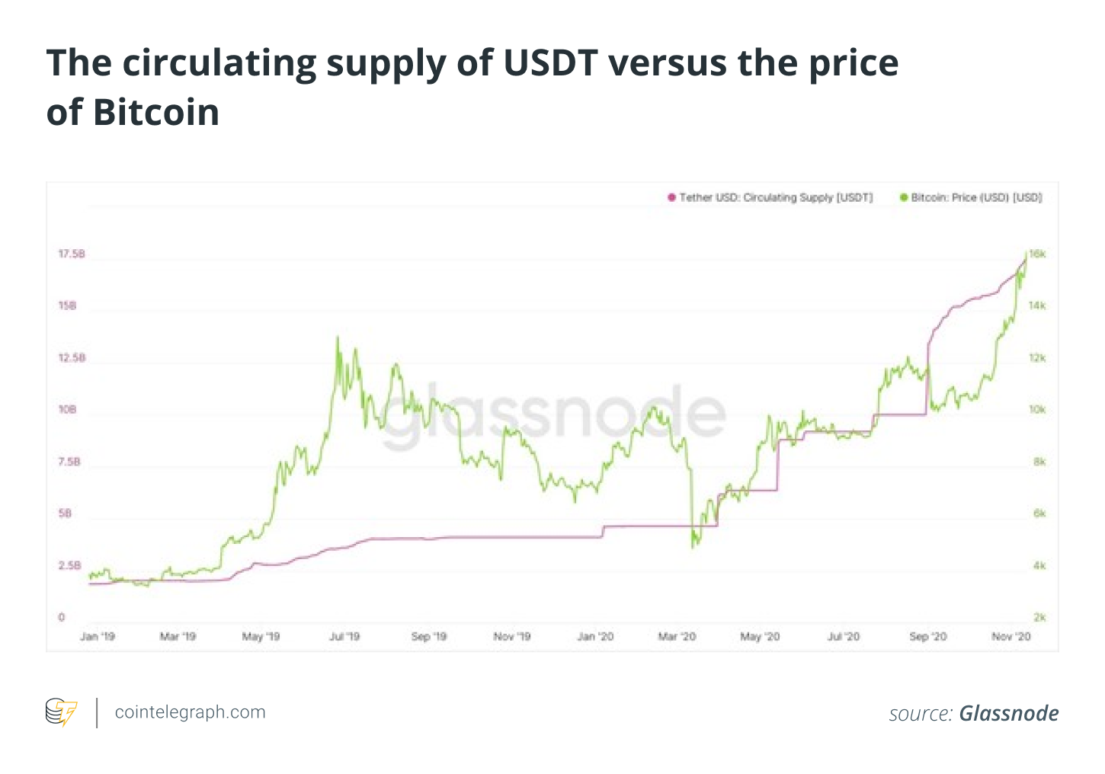Select the Jul '19 axis label
Screen dimensions: 1105x774
point(344,636)
